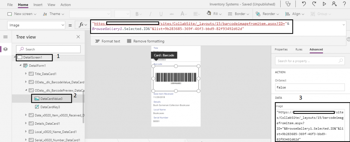Image resolution: width=350 pixels, height=142 pixels.
Task: Expand the formula bar chevron
Action: tap(344, 25)
